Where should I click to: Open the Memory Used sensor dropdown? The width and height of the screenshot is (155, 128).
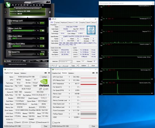tap(69, 94)
